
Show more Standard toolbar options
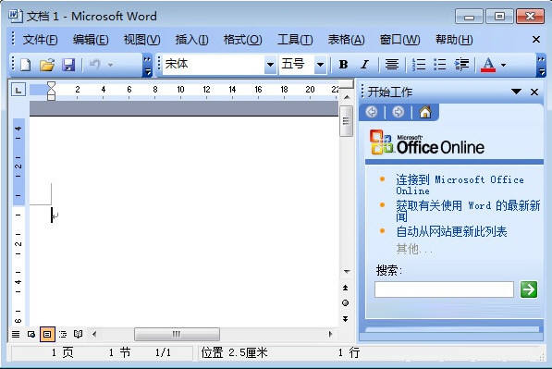pos(148,66)
